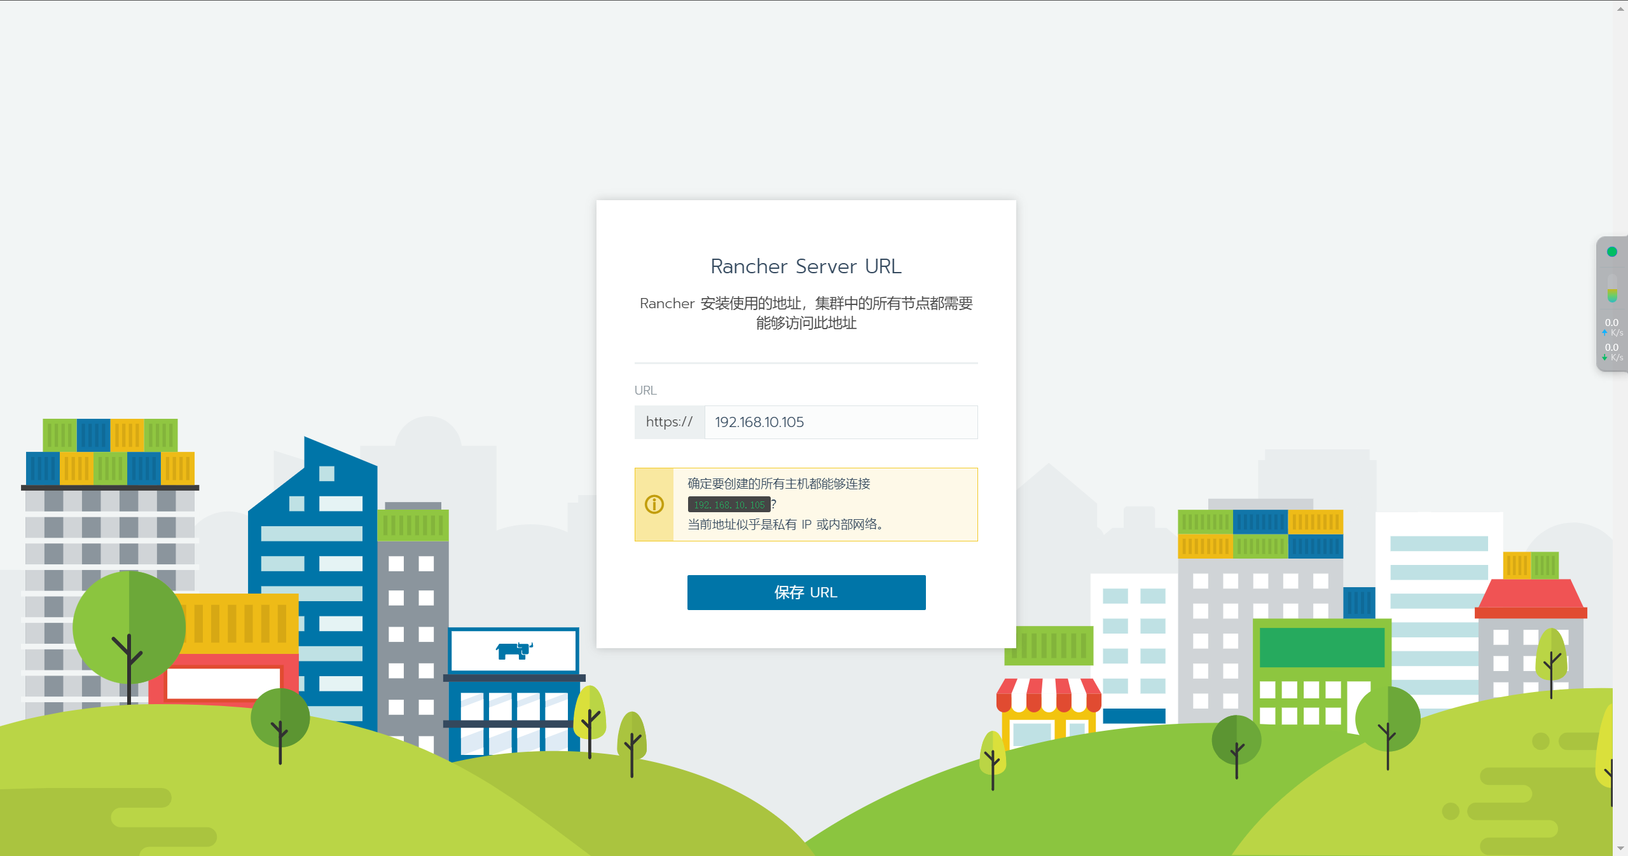This screenshot has height=856, width=1628.
Task: Click the scrollbar down arrow
Action: tap(1620, 848)
